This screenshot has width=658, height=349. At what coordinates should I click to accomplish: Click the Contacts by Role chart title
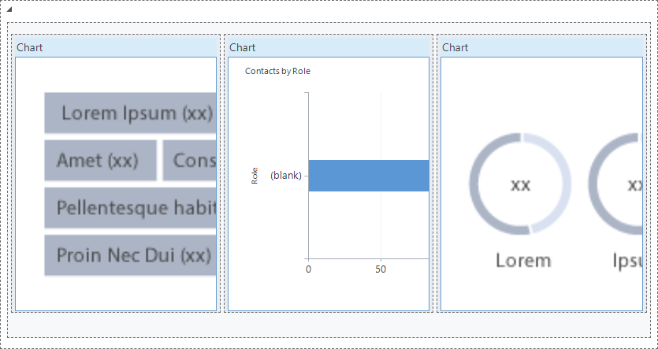[277, 72]
